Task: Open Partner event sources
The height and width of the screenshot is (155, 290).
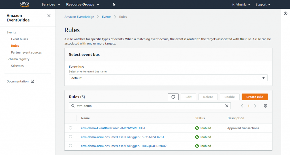Action: pos(26,52)
